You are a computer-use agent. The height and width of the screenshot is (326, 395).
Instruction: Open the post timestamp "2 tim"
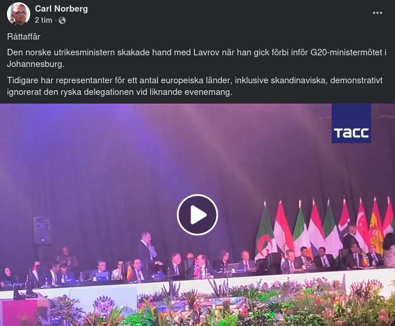coord(44,20)
